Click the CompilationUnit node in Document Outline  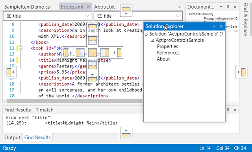point(201,14)
